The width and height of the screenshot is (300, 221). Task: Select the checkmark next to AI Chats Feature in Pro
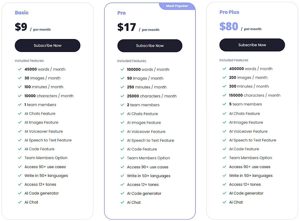[x=122, y=114]
